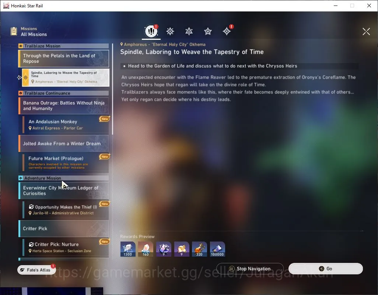Click New badge on An Andalusian Monkey
This screenshot has height=295, width=378.
coord(105,119)
